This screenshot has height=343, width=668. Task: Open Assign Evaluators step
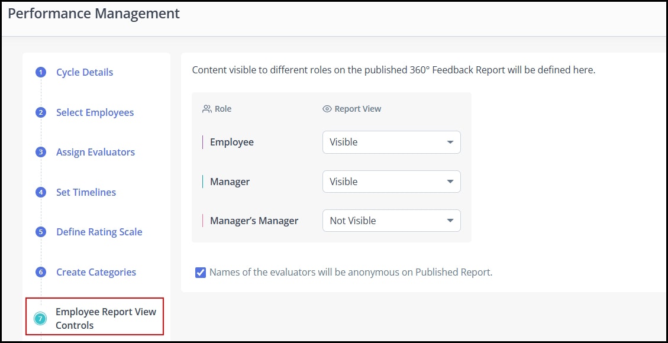pos(95,153)
